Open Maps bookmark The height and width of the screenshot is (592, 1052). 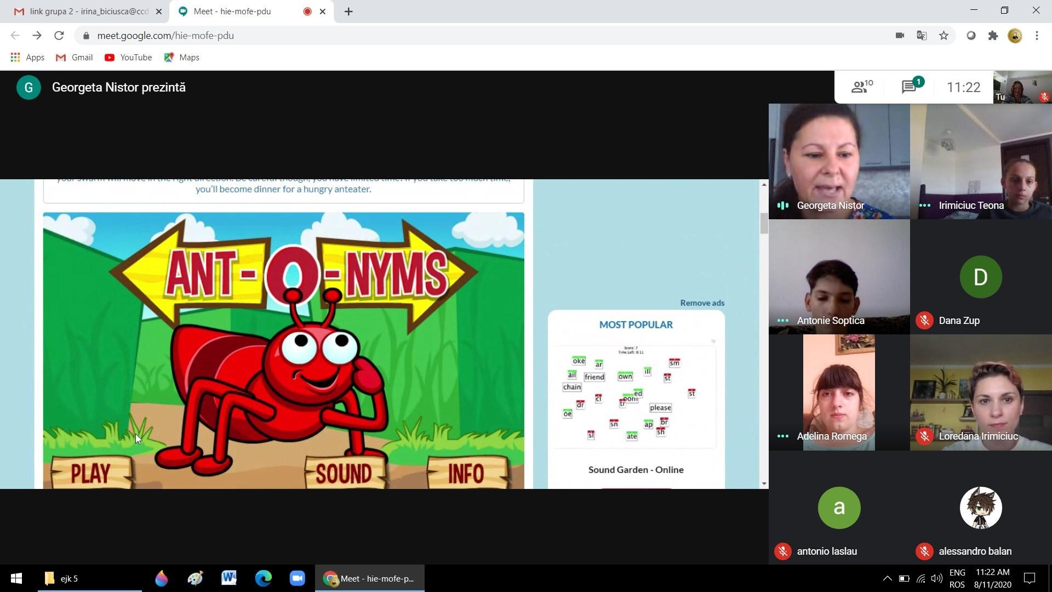182,58
